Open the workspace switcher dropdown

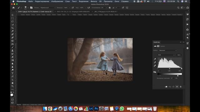183,7
